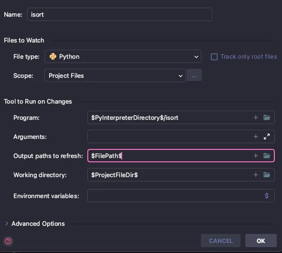Focus the Name field containing isort

point(120,14)
